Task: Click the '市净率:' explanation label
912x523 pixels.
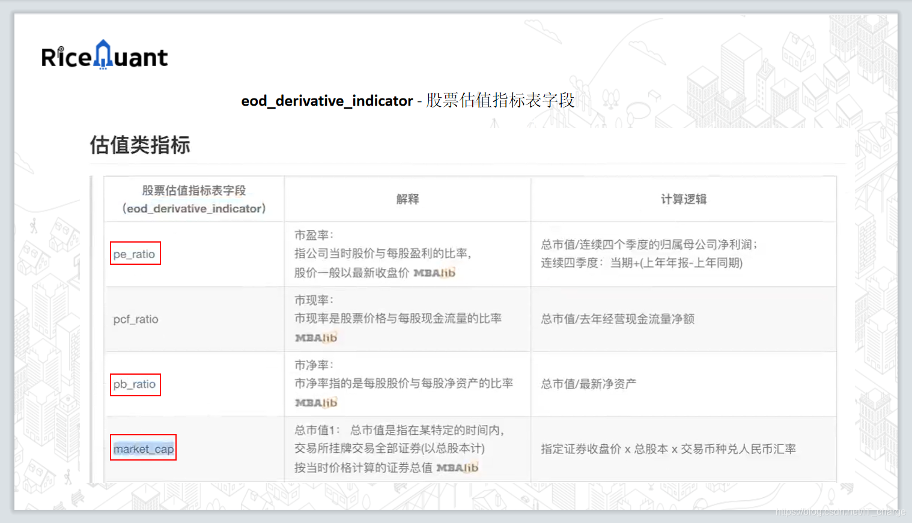Action: point(314,365)
